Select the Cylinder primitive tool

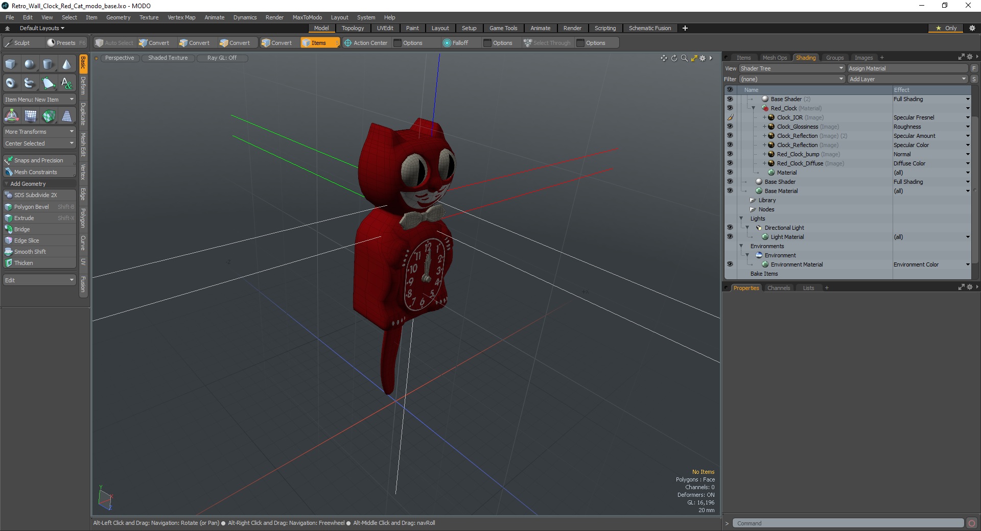tap(48, 64)
